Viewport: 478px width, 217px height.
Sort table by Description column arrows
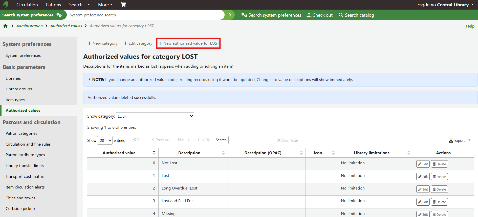pos(223,153)
